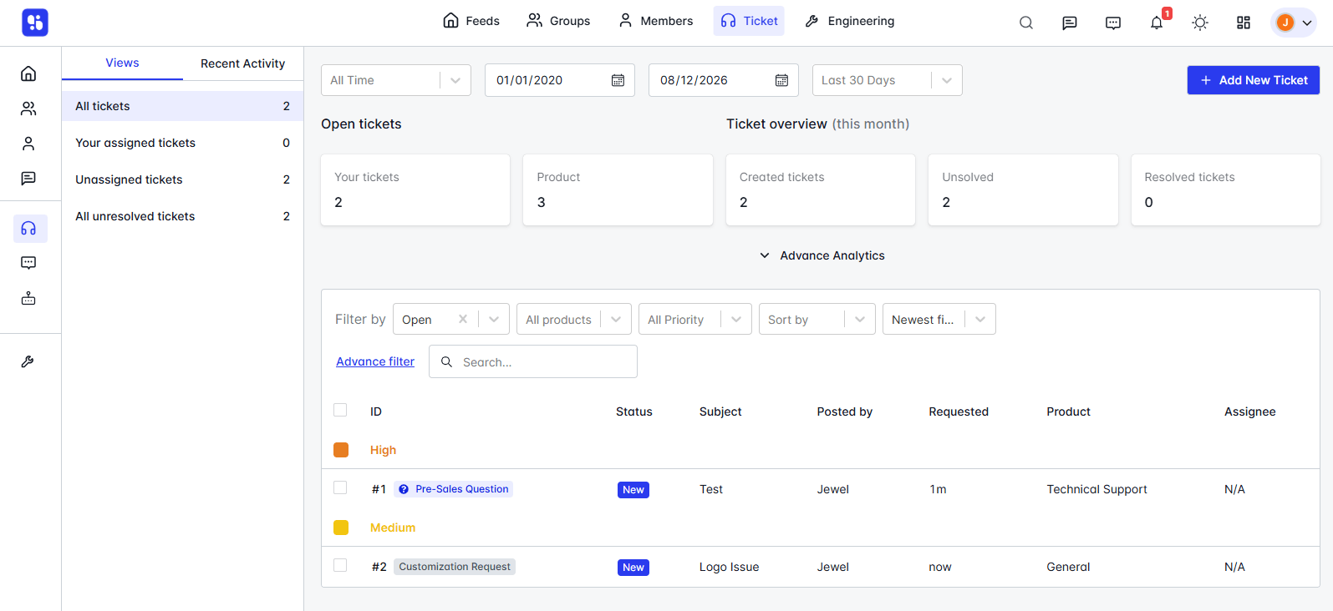Expand the All Priority filter
Screen dimensions: 1333x611
pos(695,319)
